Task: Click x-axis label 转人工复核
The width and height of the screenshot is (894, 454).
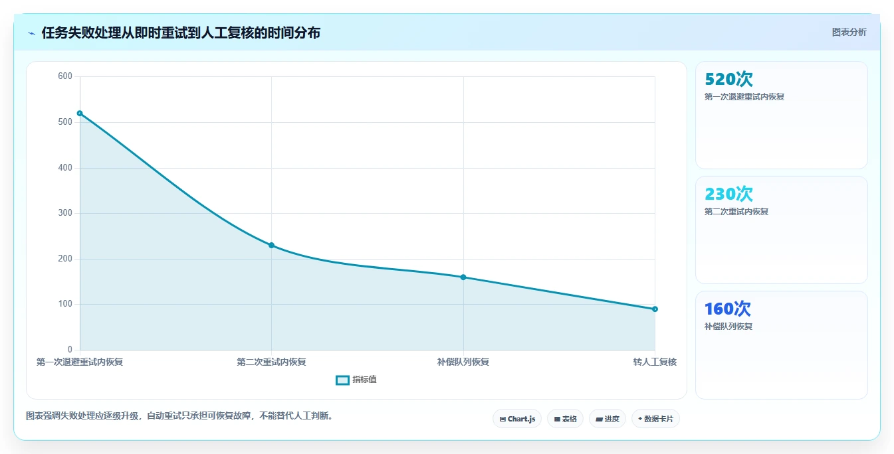Action: (x=655, y=362)
